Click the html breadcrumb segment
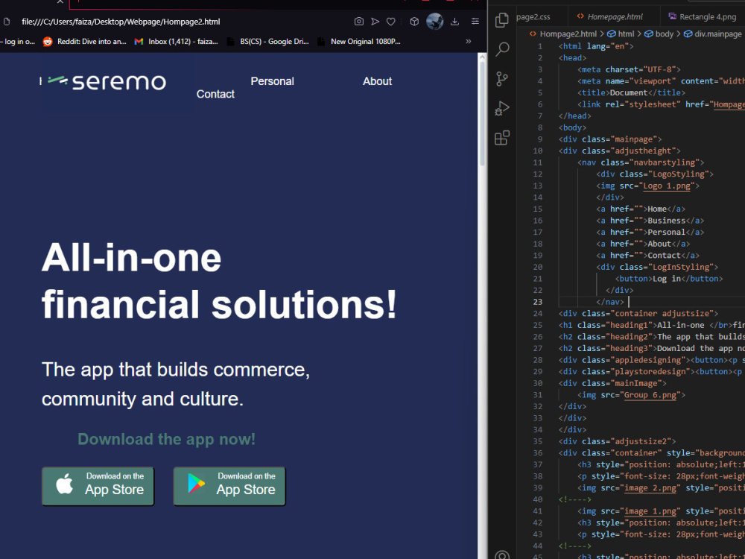The height and width of the screenshot is (559, 745). click(x=626, y=34)
